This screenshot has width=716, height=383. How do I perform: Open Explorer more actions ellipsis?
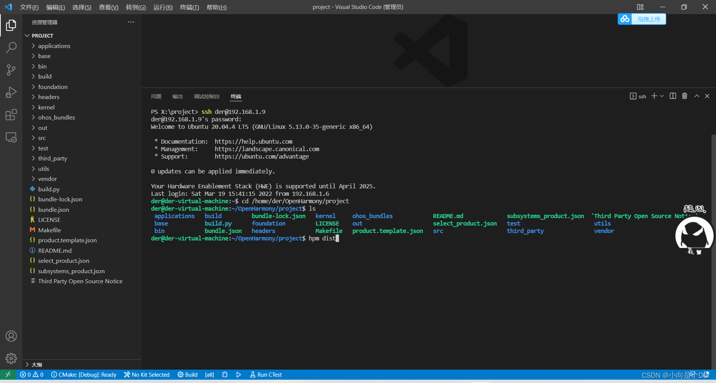131,22
